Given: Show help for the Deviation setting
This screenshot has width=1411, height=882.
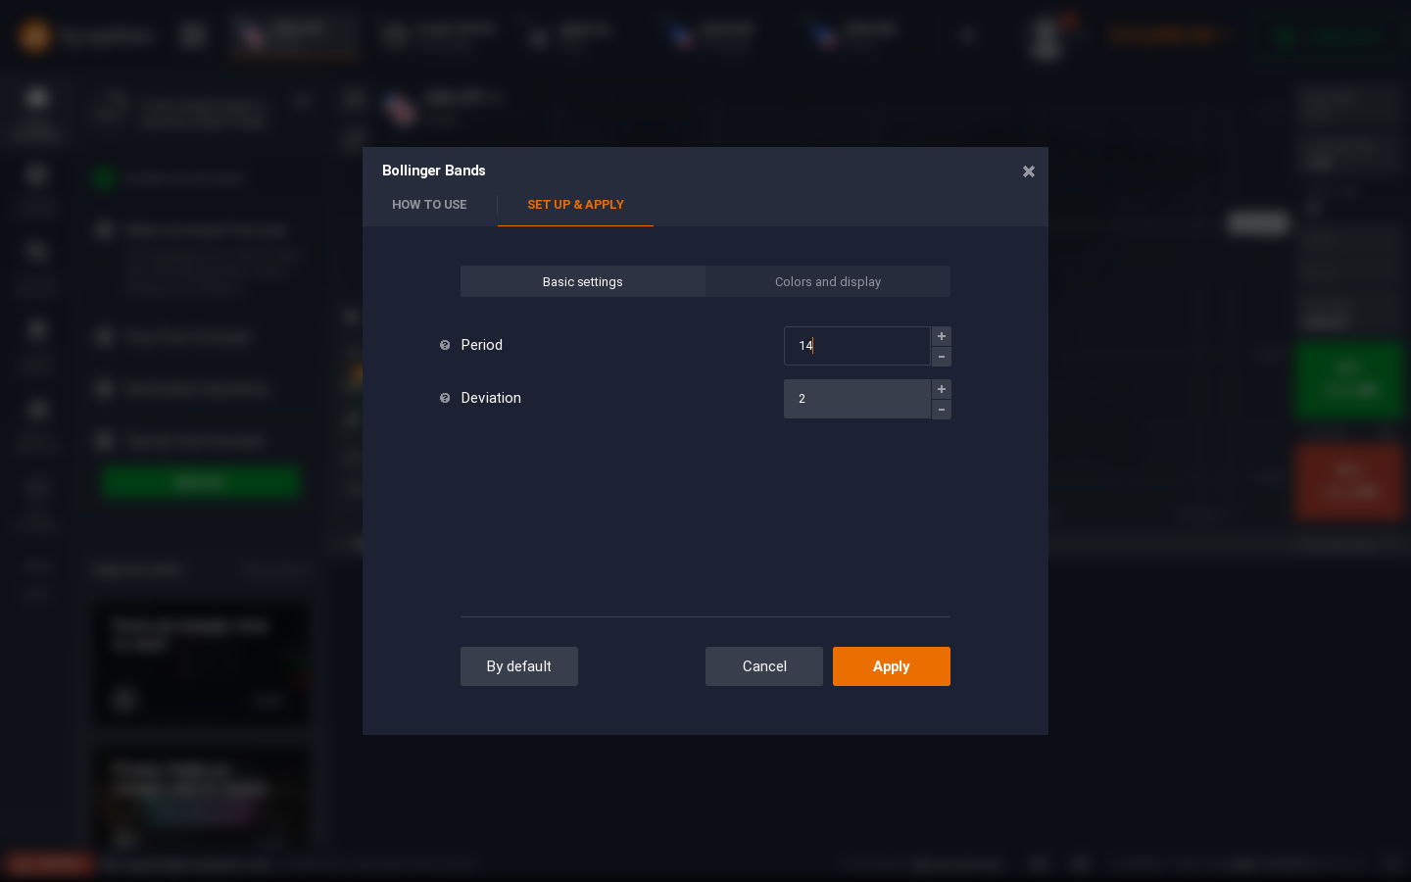Looking at the screenshot, I should (445, 398).
